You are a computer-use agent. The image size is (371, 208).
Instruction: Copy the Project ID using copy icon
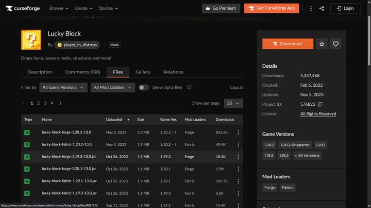(320, 104)
